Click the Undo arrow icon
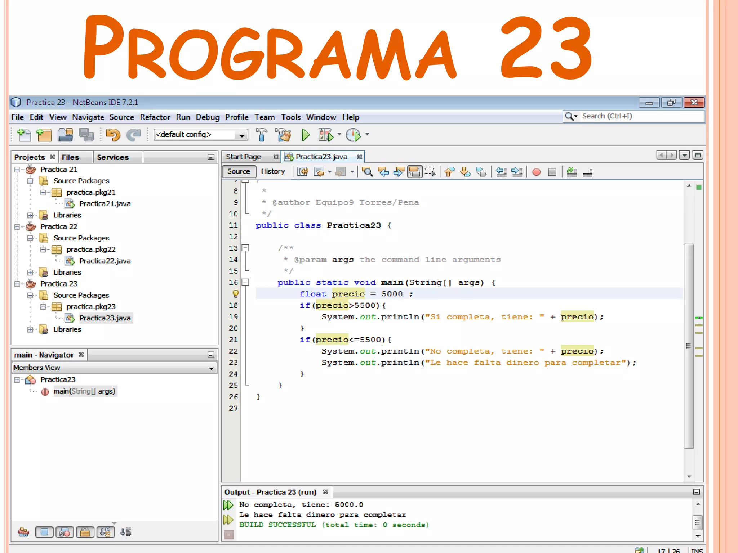 click(113, 135)
